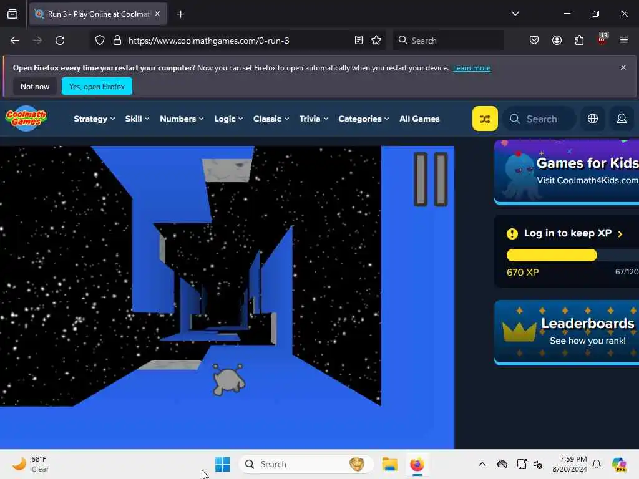Expand the Skill menu

click(137, 119)
